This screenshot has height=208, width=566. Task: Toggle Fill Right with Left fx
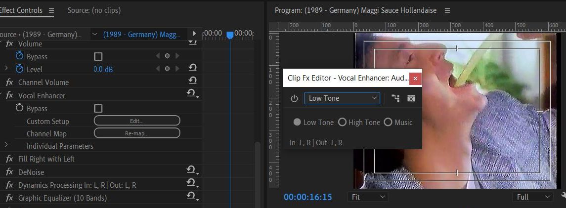(9, 159)
